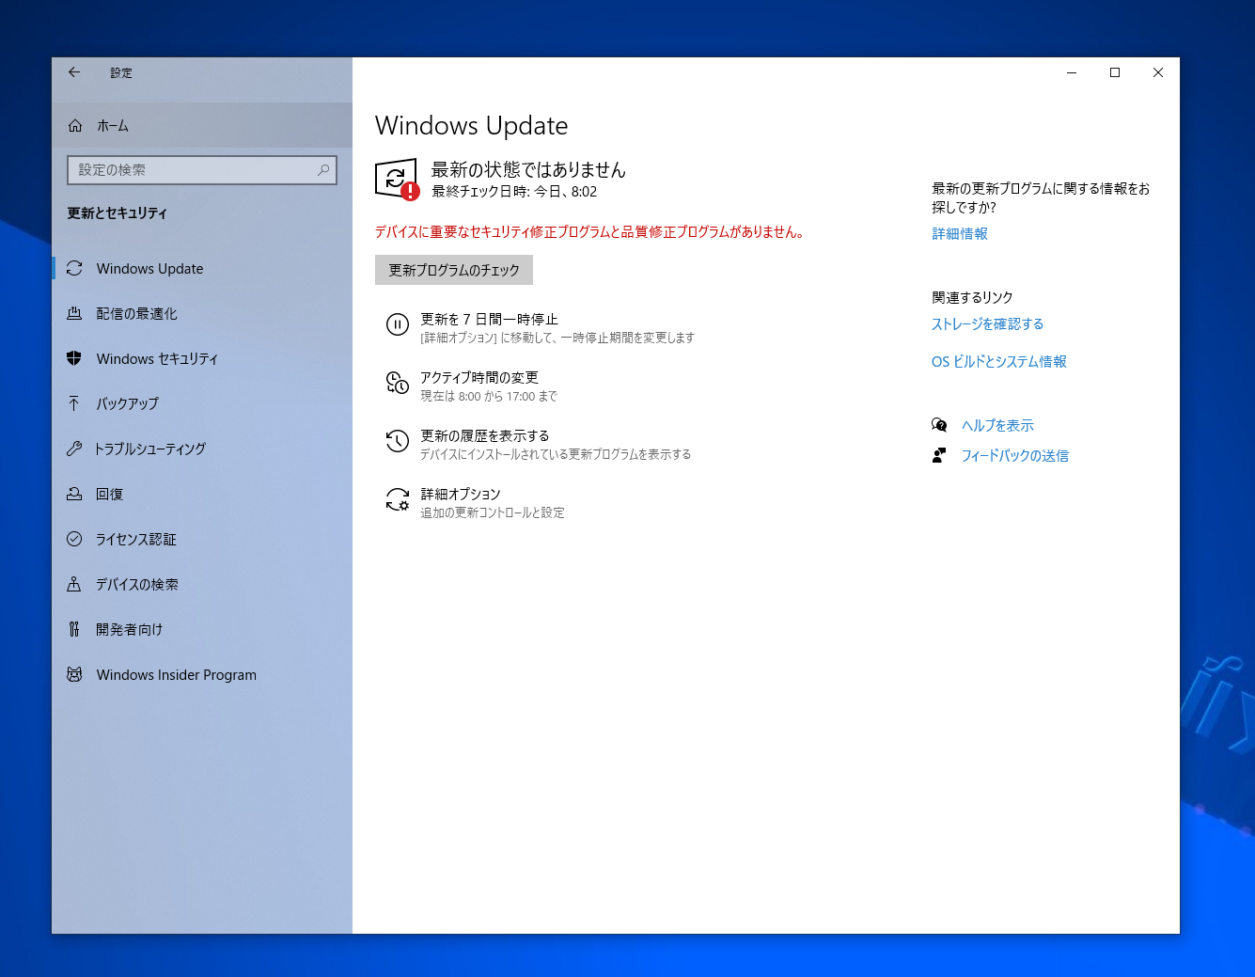Click the ストレージを確認する link
The image size is (1255, 977).
[x=987, y=324]
